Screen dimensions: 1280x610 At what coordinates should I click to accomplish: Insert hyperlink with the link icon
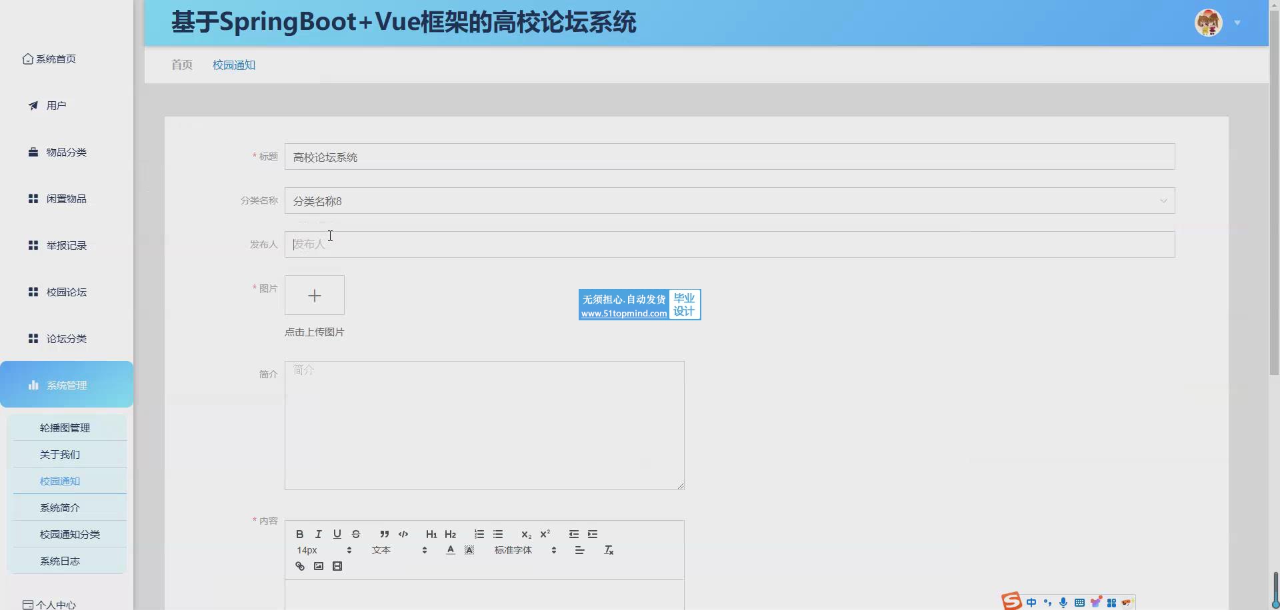click(300, 566)
